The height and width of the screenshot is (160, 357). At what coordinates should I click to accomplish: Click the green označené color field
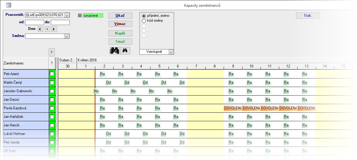(x=93, y=16)
